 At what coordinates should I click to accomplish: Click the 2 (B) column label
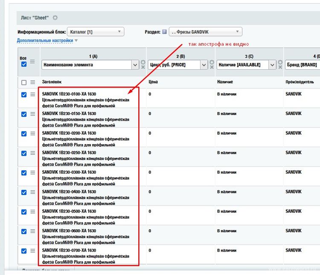pos(180,56)
